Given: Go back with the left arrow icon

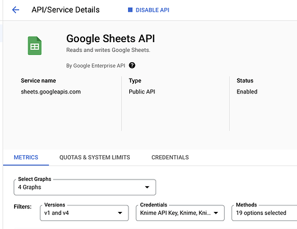Looking at the screenshot, I should click(15, 10).
